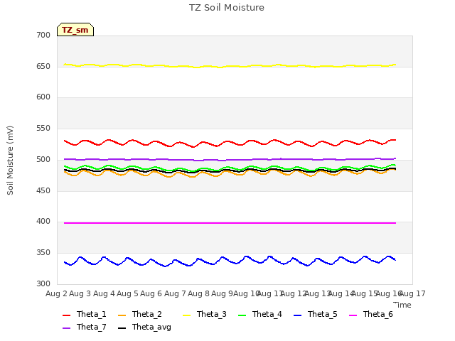Click the 300 y-axis tick label
Image resolution: width=455 pixels, height=341 pixels.
click(x=43, y=284)
